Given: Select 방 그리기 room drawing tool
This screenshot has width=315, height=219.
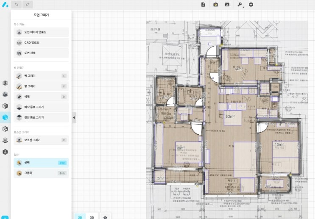Looking at the screenshot, I should [41, 86].
